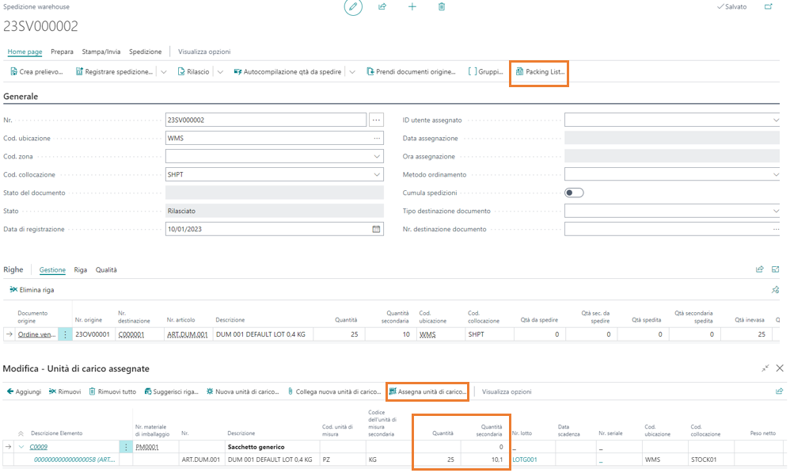Click the trash delete icon in header
This screenshot has height=473, width=790.
(442, 7)
